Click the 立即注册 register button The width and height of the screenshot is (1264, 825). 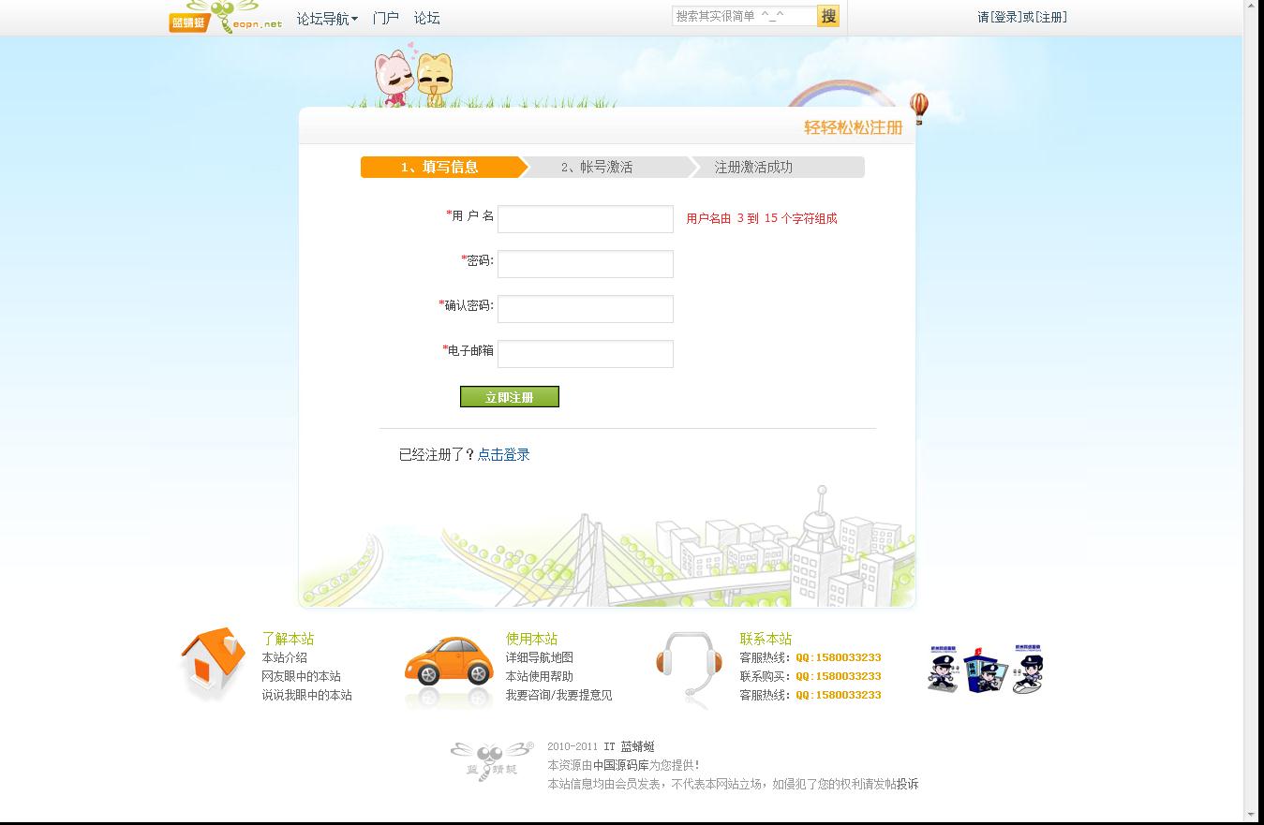[509, 395]
